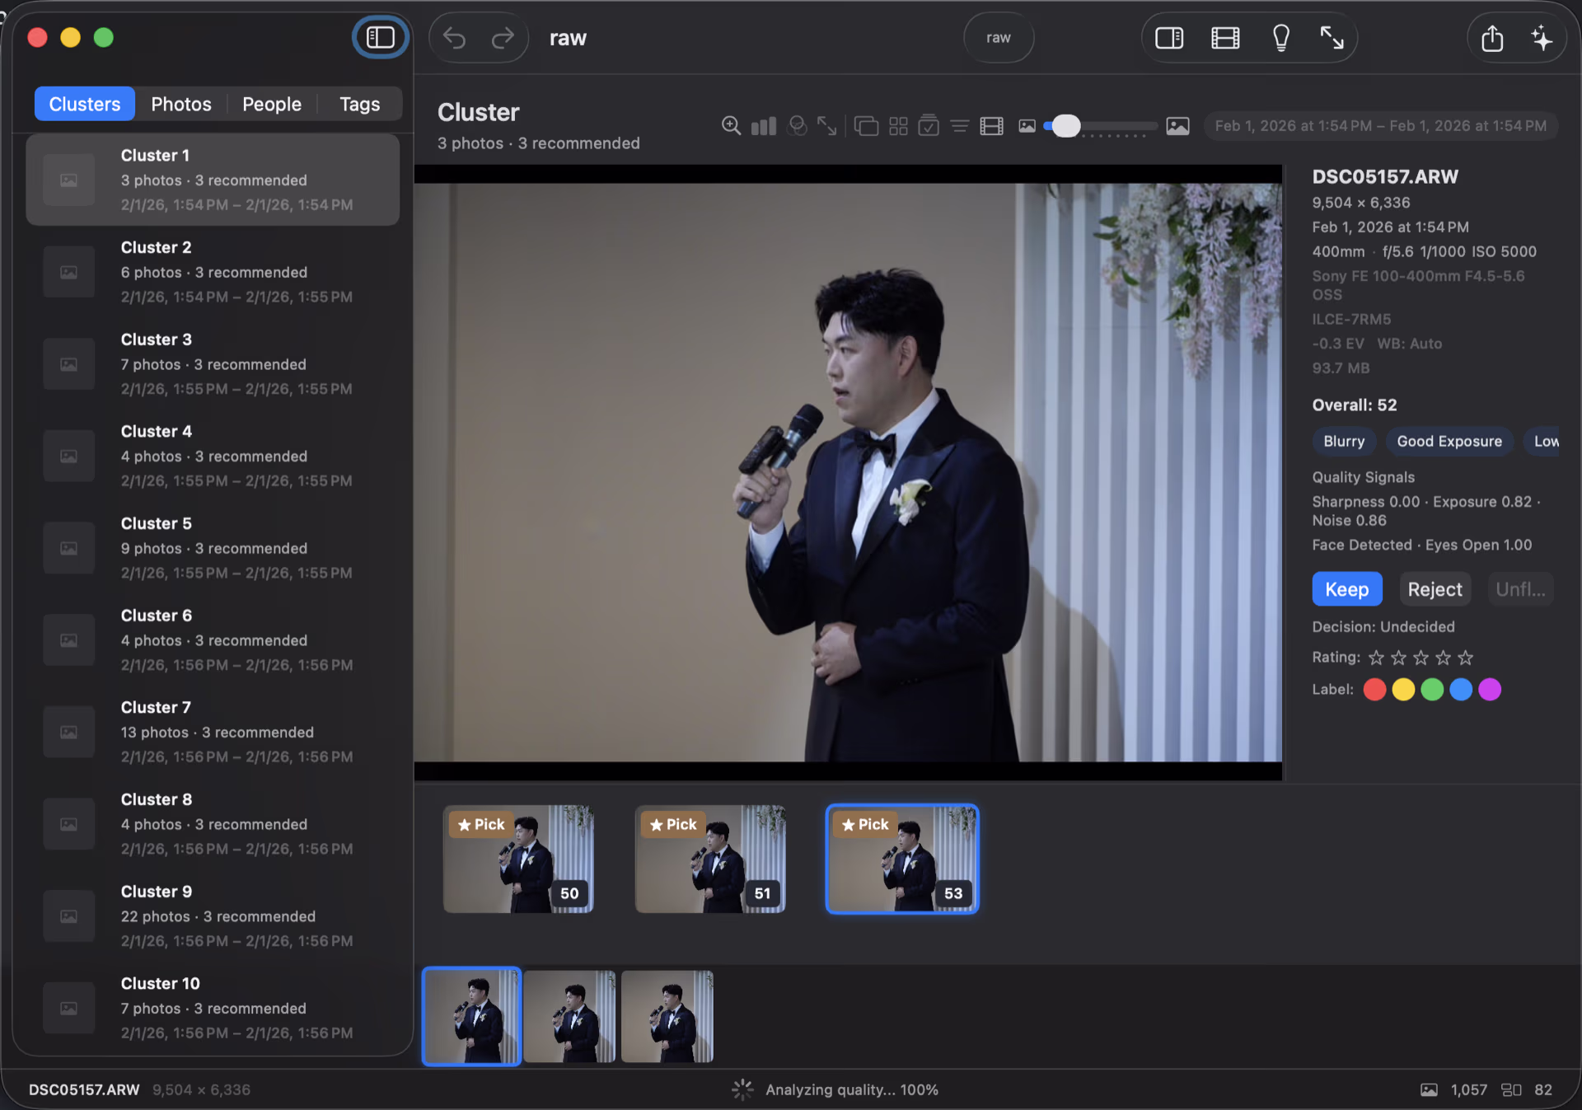Open the filter lines dropdown icon

point(959,126)
